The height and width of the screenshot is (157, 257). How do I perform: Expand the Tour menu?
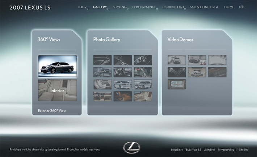[x=83, y=7]
